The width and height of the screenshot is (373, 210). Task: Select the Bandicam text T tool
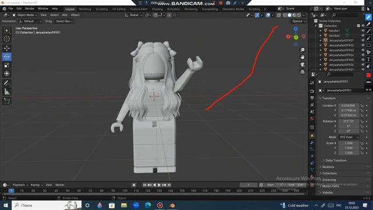click(x=368, y=60)
